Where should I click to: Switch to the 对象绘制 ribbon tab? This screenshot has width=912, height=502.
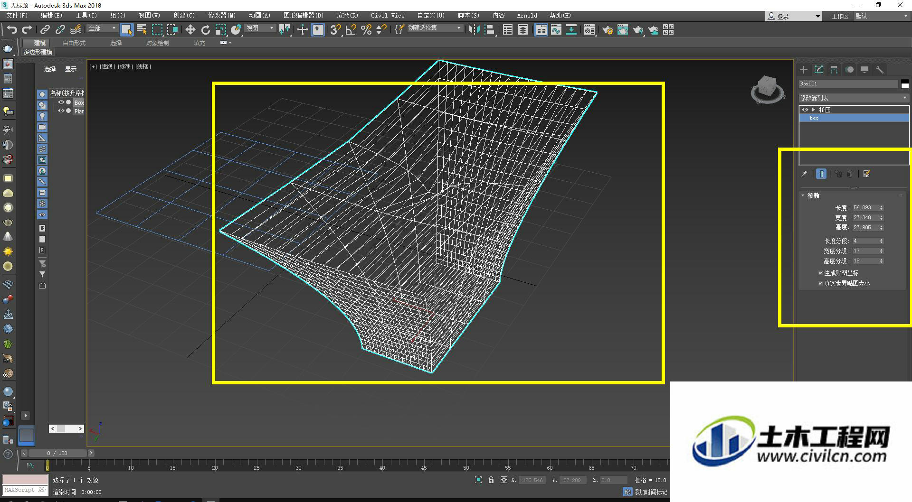[157, 43]
